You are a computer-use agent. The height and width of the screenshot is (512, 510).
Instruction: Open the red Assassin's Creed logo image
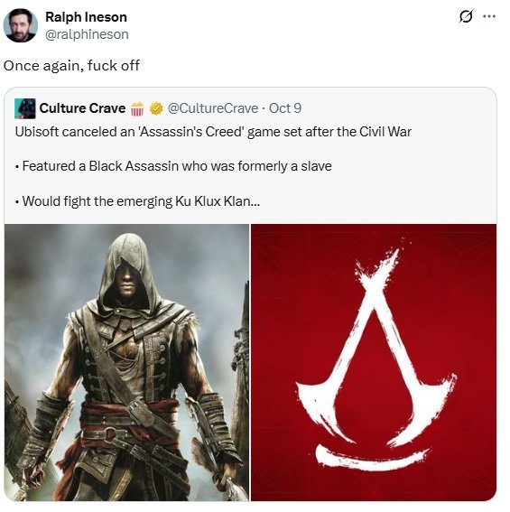click(374, 362)
